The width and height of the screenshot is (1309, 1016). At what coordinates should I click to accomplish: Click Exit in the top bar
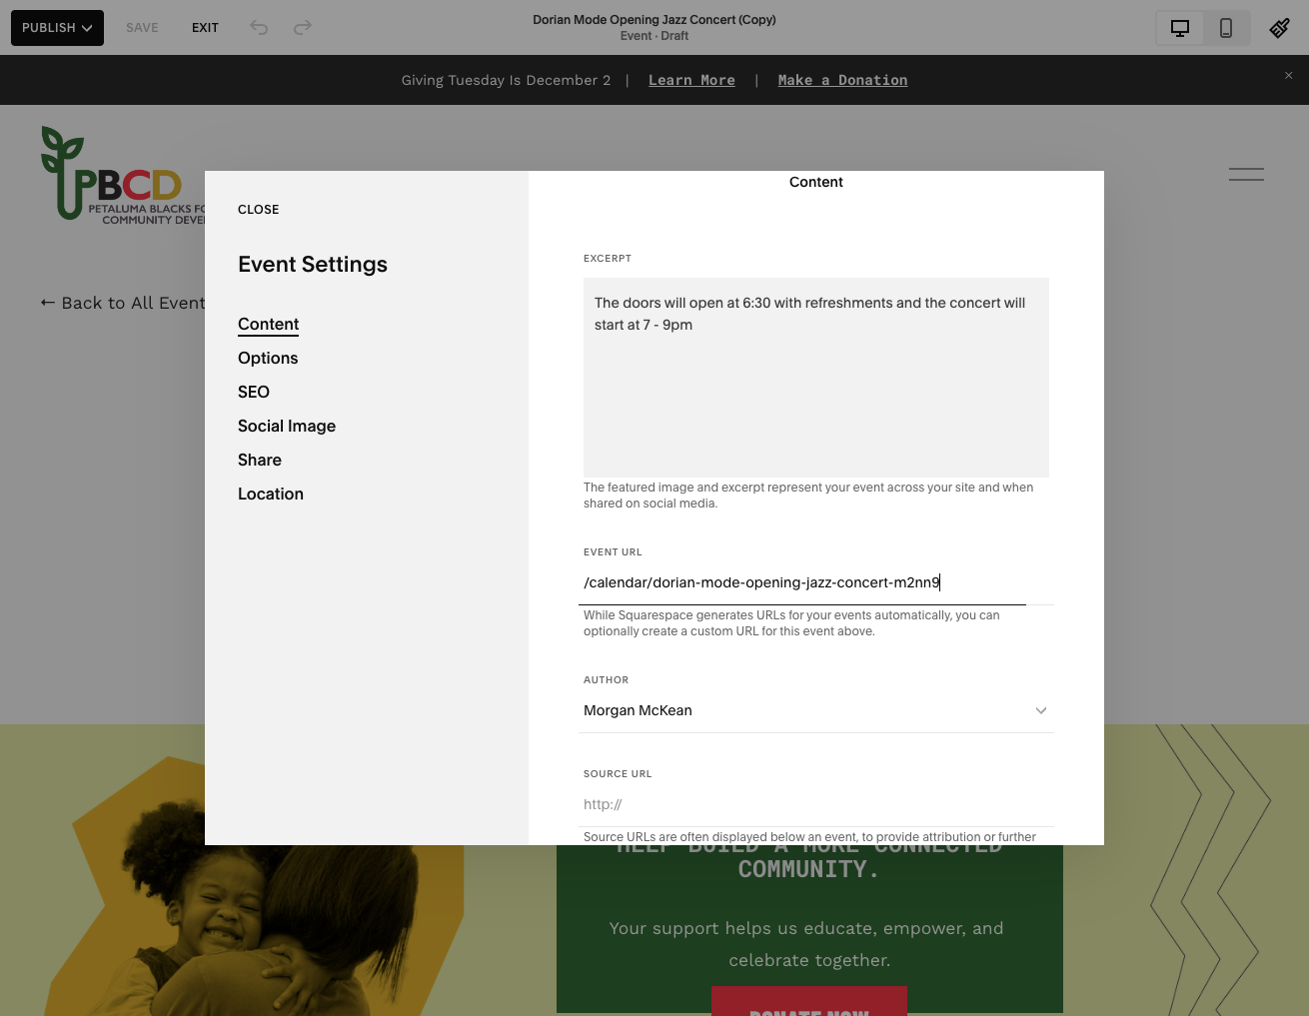pyautogui.click(x=205, y=28)
